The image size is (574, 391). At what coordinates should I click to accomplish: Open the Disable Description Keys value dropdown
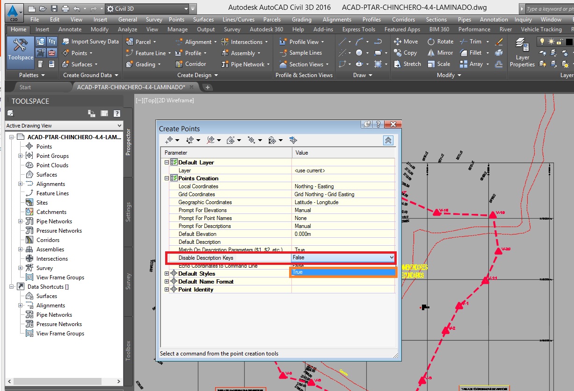pos(391,257)
